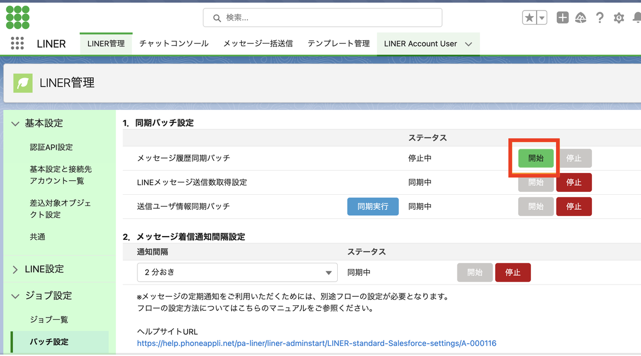The height and width of the screenshot is (356, 641).
Task: Open the help question mark icon
Action: coord(599,17)
